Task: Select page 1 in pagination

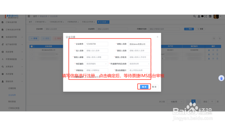Action: 193,101
